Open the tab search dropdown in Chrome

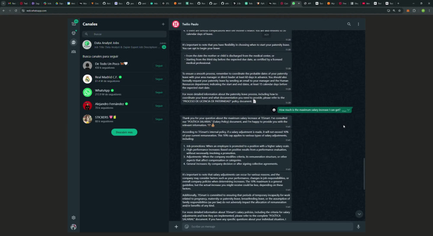point(3,3)
